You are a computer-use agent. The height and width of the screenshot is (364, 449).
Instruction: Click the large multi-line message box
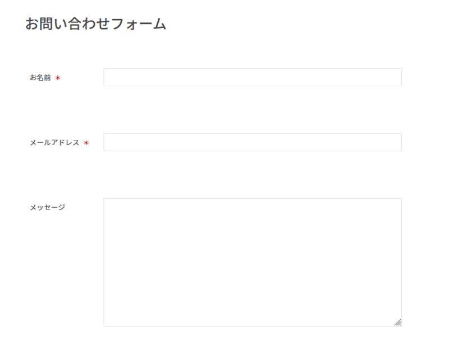pyautogui.click(x=253, y=262)
